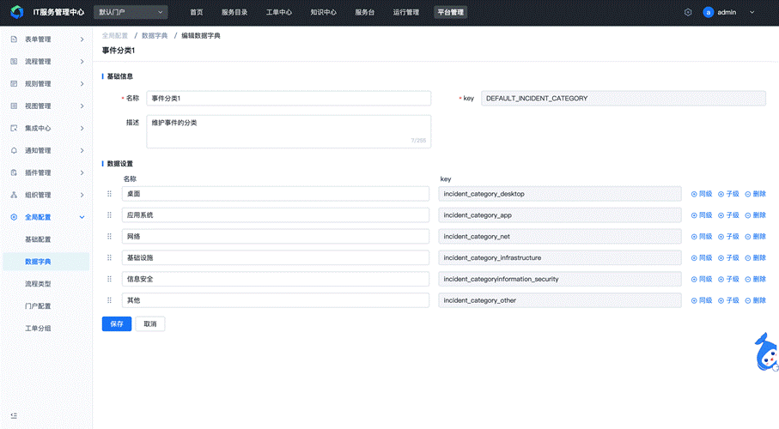This screenshot has width=779, height=429.
Task: Focus the 名称 field containing 事件分类1
Action: [x=289, y=99]
